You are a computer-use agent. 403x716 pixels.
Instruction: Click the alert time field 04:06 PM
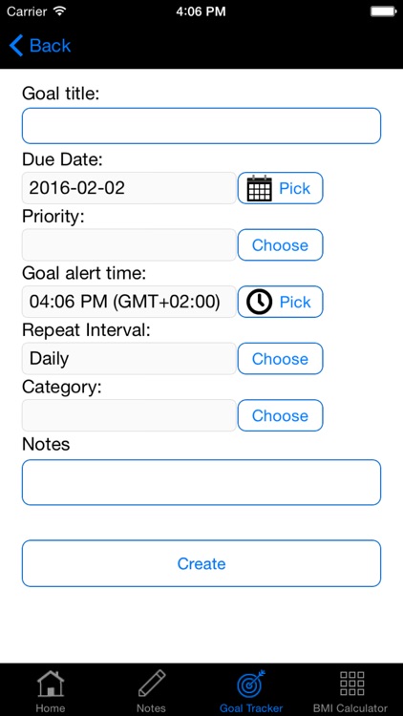[x=129, y=302]
